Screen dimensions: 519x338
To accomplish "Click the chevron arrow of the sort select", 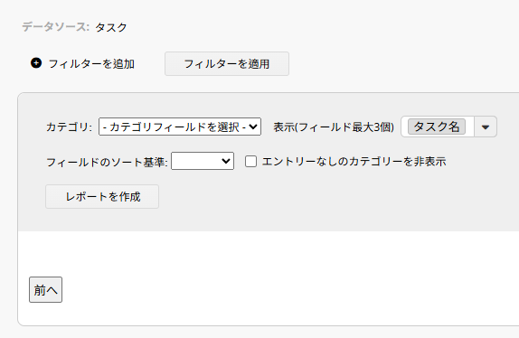I will pyautogui.click(x=226, y=161).
